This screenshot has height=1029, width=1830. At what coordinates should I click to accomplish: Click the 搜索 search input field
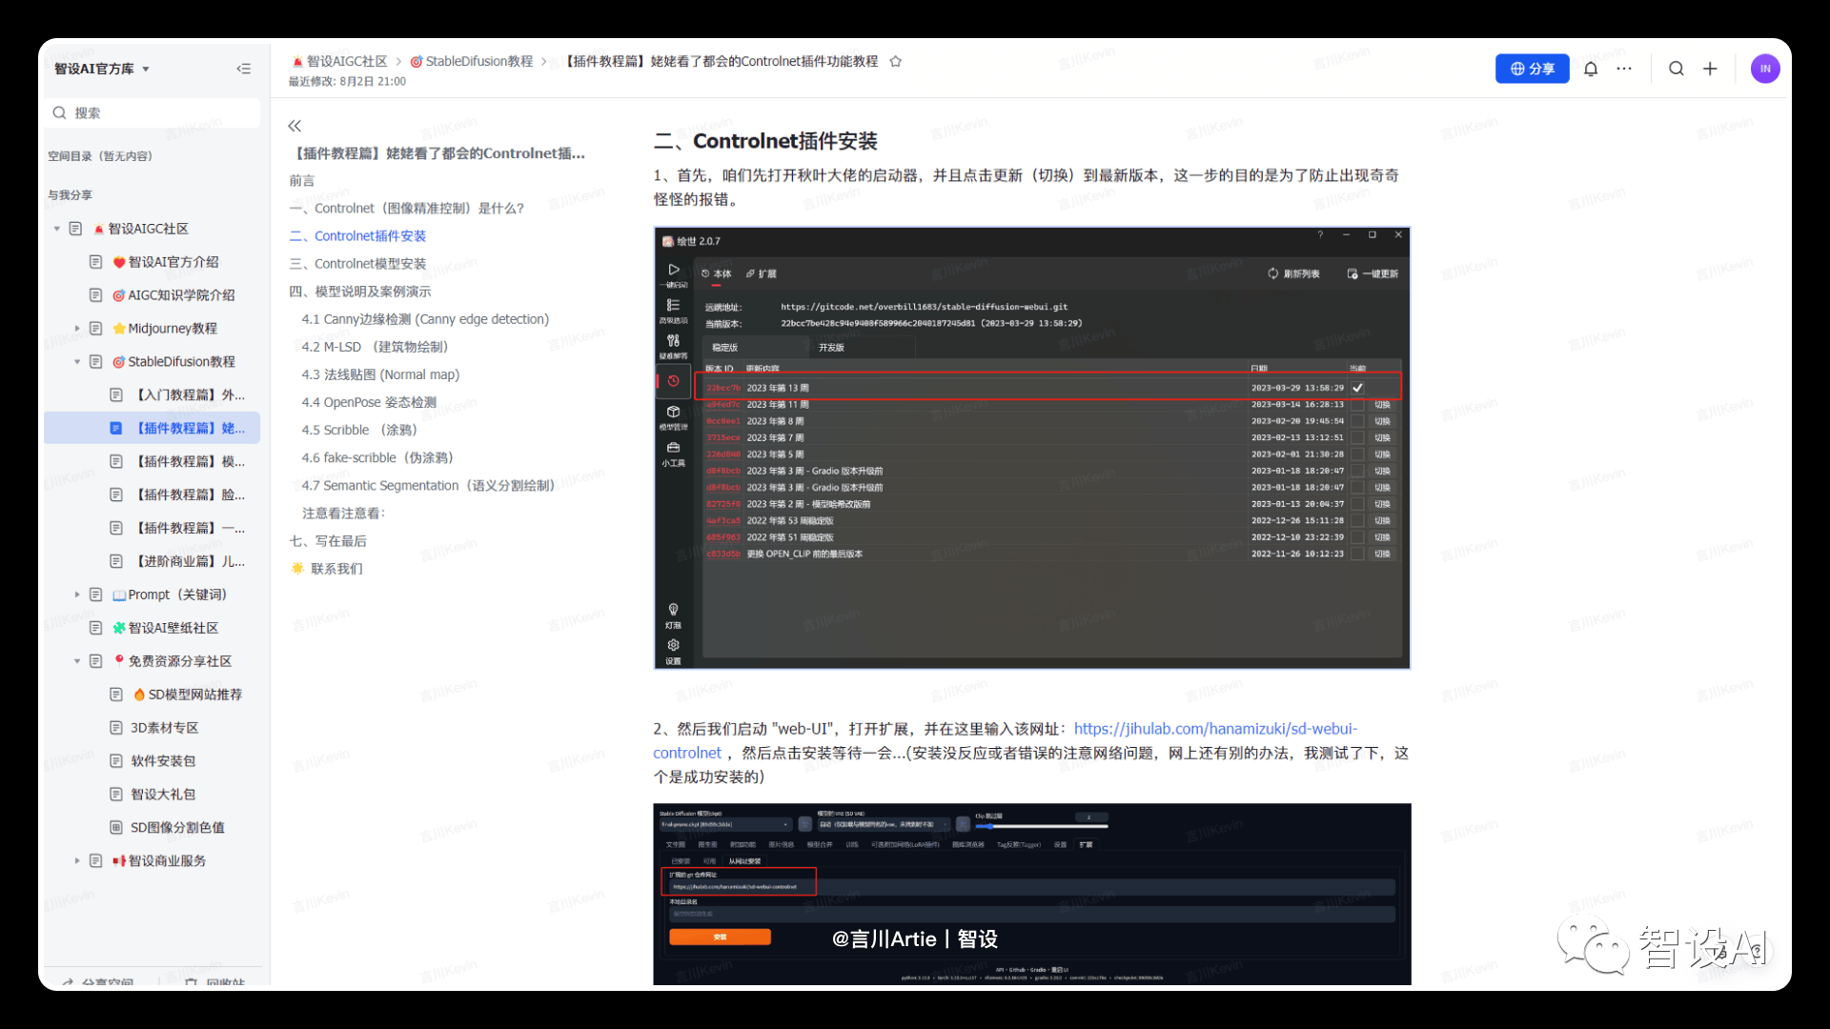[152, 112]
